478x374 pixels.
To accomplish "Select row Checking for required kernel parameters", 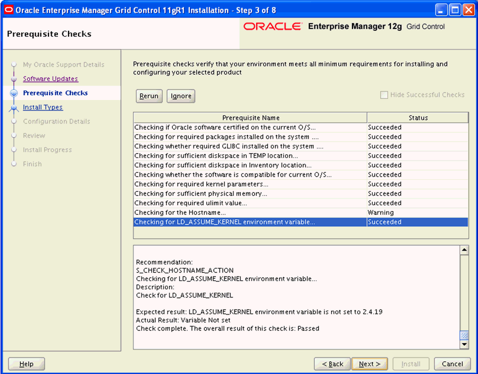I will point(300,184).
